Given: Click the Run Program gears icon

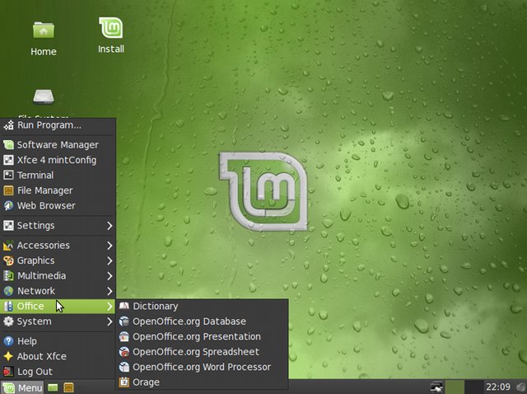Looking at the screenshot, I should point(8,125).
